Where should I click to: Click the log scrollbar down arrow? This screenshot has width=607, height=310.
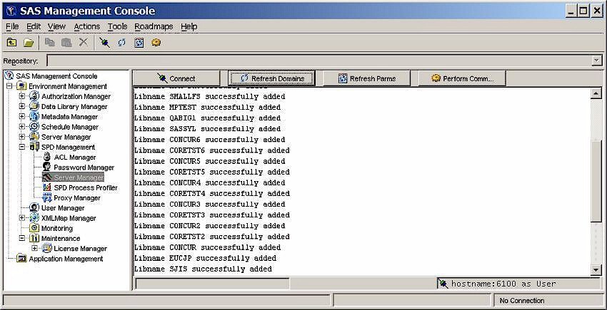pyautogui.click(x=596, y=269)
